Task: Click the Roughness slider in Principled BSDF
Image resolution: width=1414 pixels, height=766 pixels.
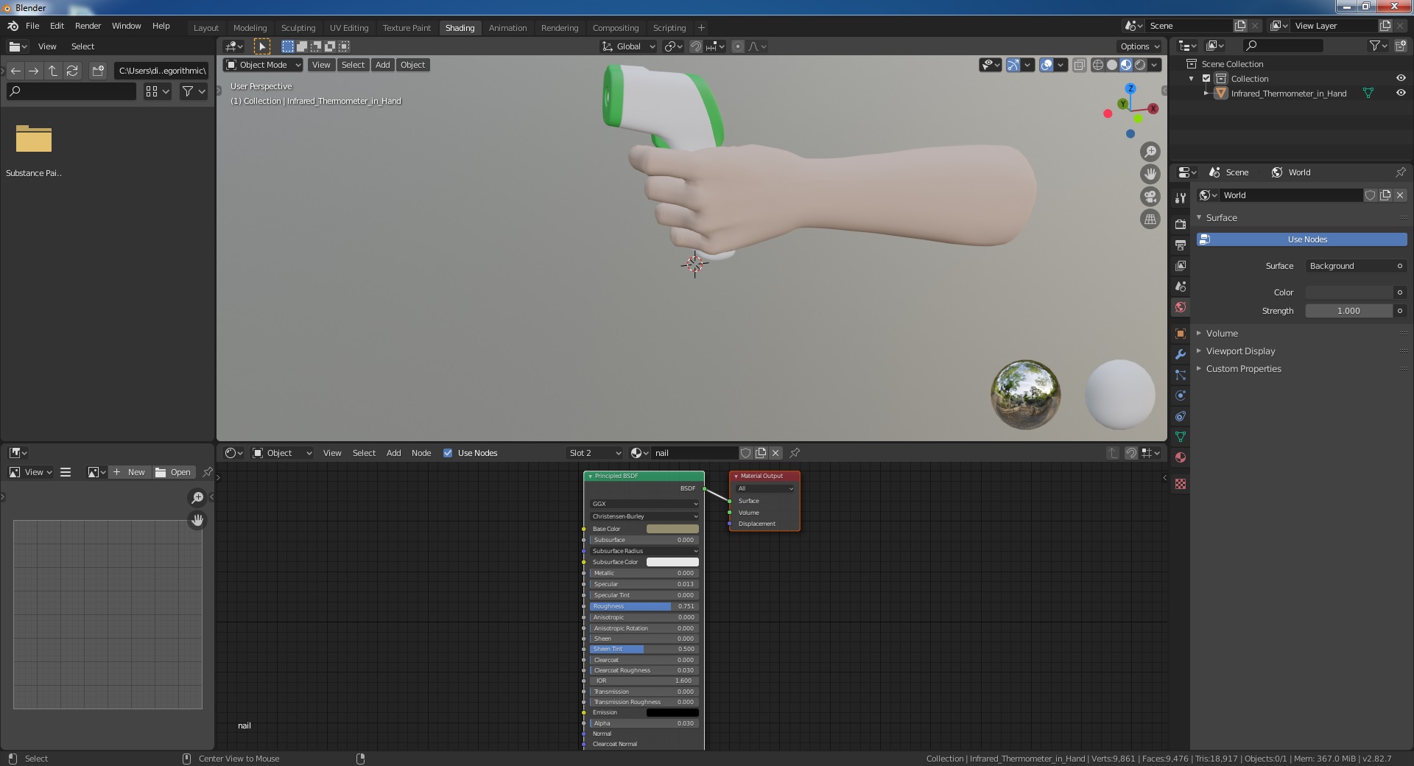Action: click(x=644, y=606)
